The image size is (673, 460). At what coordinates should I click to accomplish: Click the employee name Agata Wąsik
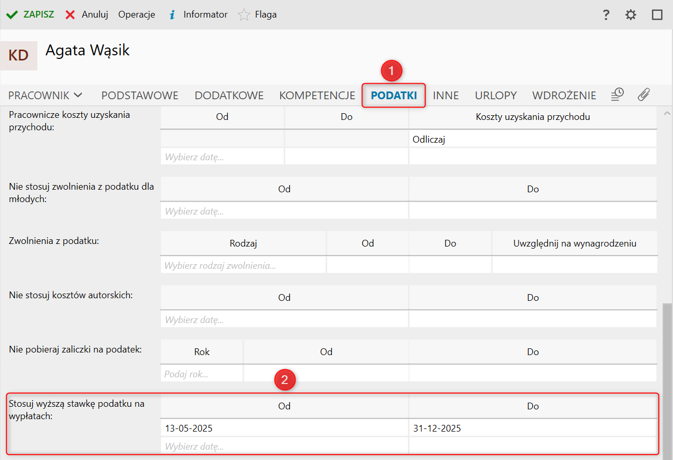87,50
